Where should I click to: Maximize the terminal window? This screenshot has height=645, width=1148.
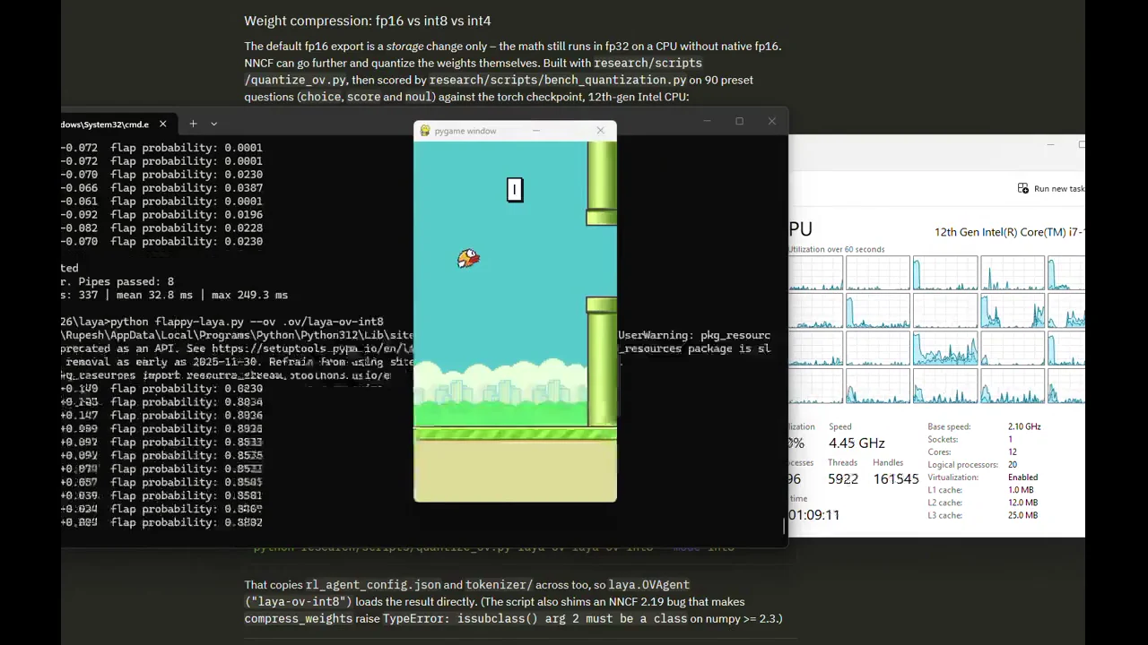[739, 121]
